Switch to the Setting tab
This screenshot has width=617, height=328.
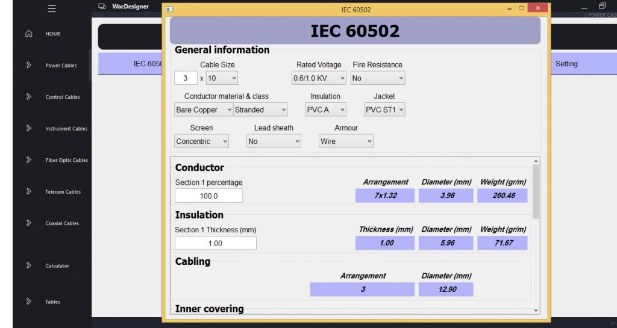[566, 64]
